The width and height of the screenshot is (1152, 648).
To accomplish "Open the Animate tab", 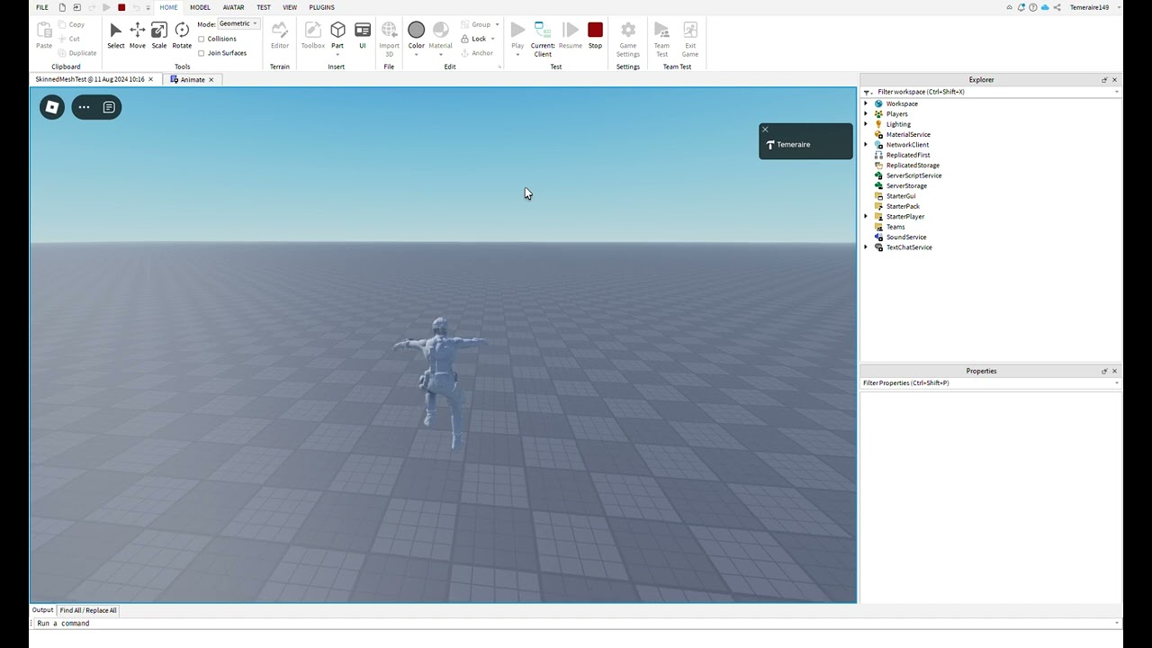I will coord(192,79).
